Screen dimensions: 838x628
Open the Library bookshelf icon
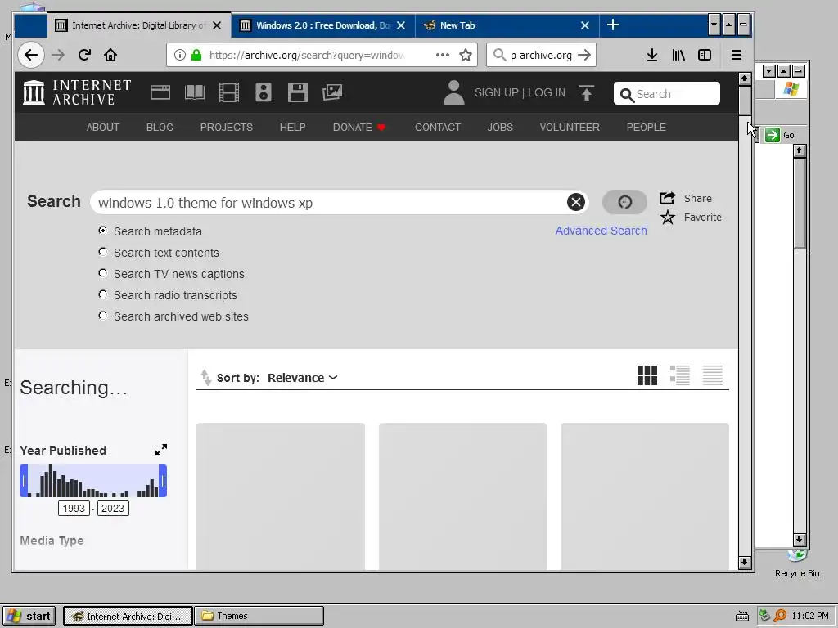coord(678,55)
